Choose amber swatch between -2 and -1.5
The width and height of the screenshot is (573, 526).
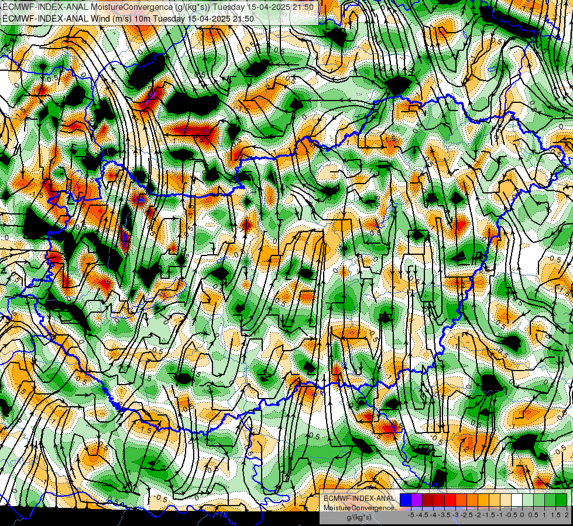[x=483, y=500]
